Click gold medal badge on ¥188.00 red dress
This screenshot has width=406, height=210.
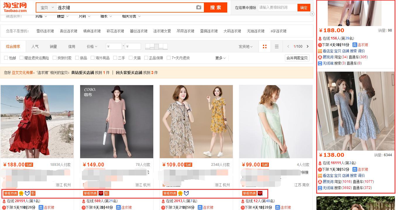click(21, 193)
